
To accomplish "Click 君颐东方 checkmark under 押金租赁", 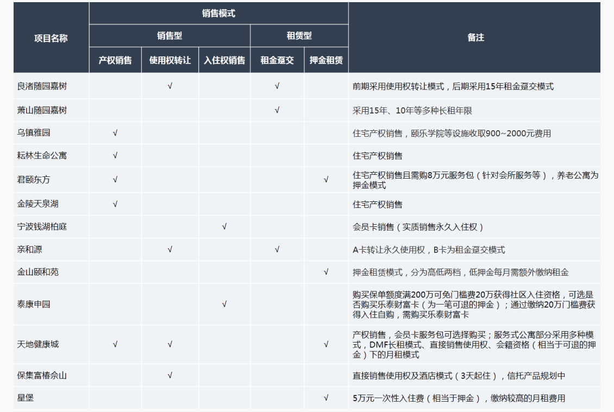I will point(326,180).
